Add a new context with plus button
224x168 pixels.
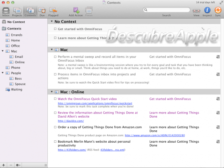4,165
